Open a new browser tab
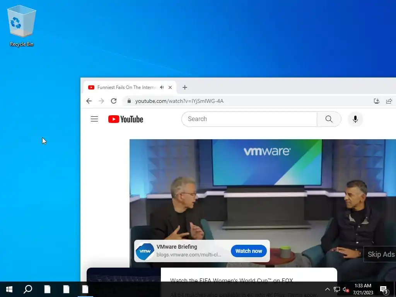 coord(185,87)
